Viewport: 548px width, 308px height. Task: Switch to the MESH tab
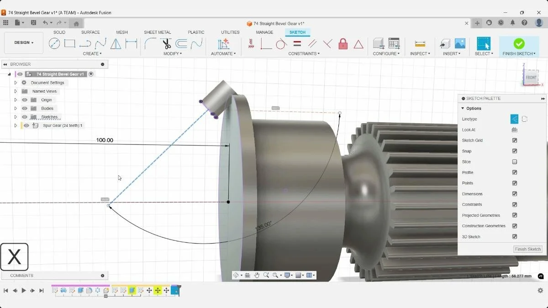(x=122, y=32)
